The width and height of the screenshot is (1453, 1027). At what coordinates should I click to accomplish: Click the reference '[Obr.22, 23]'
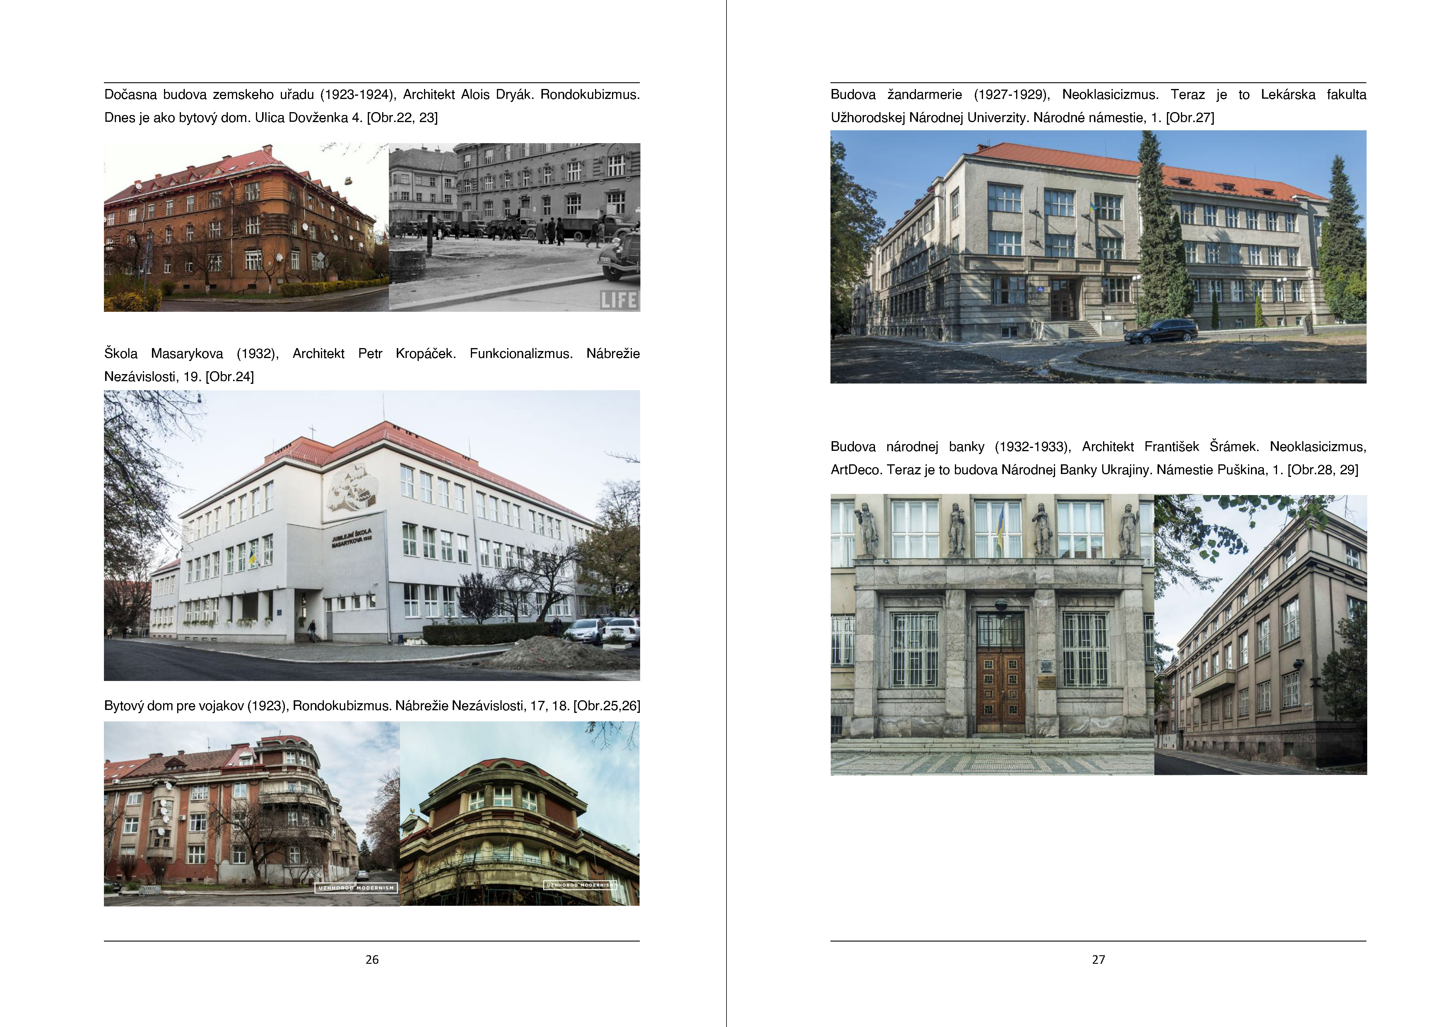point(402,118)
